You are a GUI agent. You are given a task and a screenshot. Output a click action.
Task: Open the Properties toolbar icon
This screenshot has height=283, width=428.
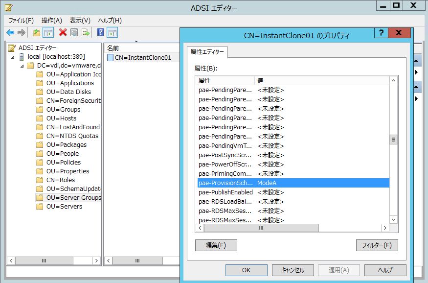click(x=74, y=33)
